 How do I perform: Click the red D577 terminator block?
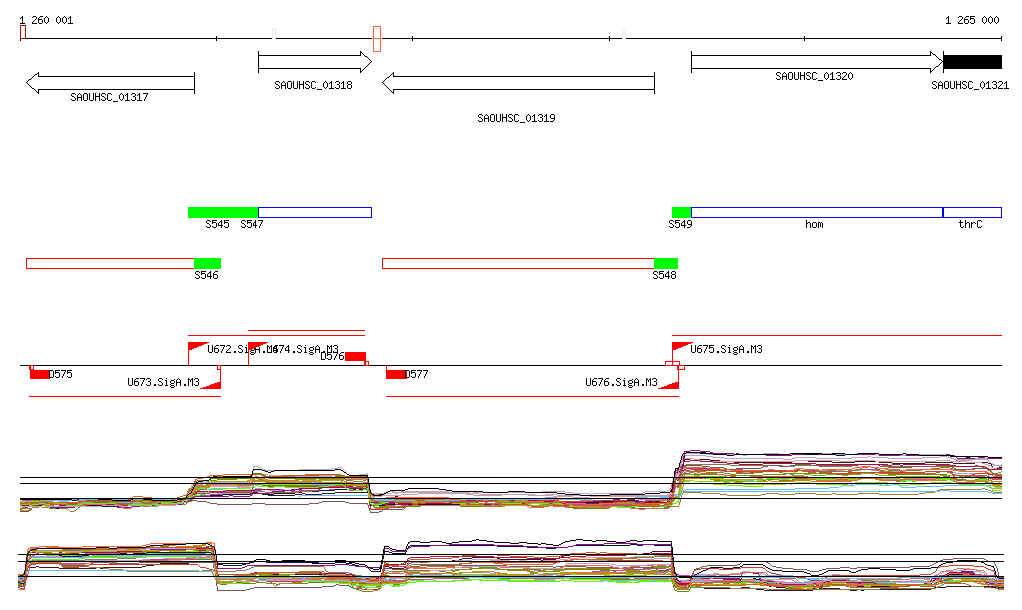click(395, 374)
